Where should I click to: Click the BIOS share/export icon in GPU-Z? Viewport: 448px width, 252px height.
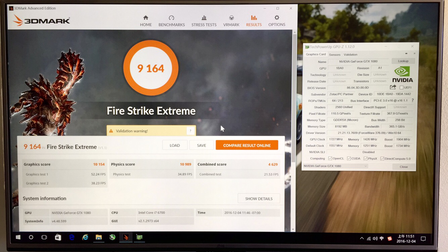(393, 87)
